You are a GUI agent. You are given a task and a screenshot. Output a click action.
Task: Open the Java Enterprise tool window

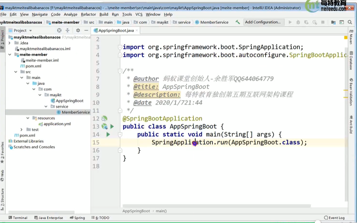click(x=49, y=218)
